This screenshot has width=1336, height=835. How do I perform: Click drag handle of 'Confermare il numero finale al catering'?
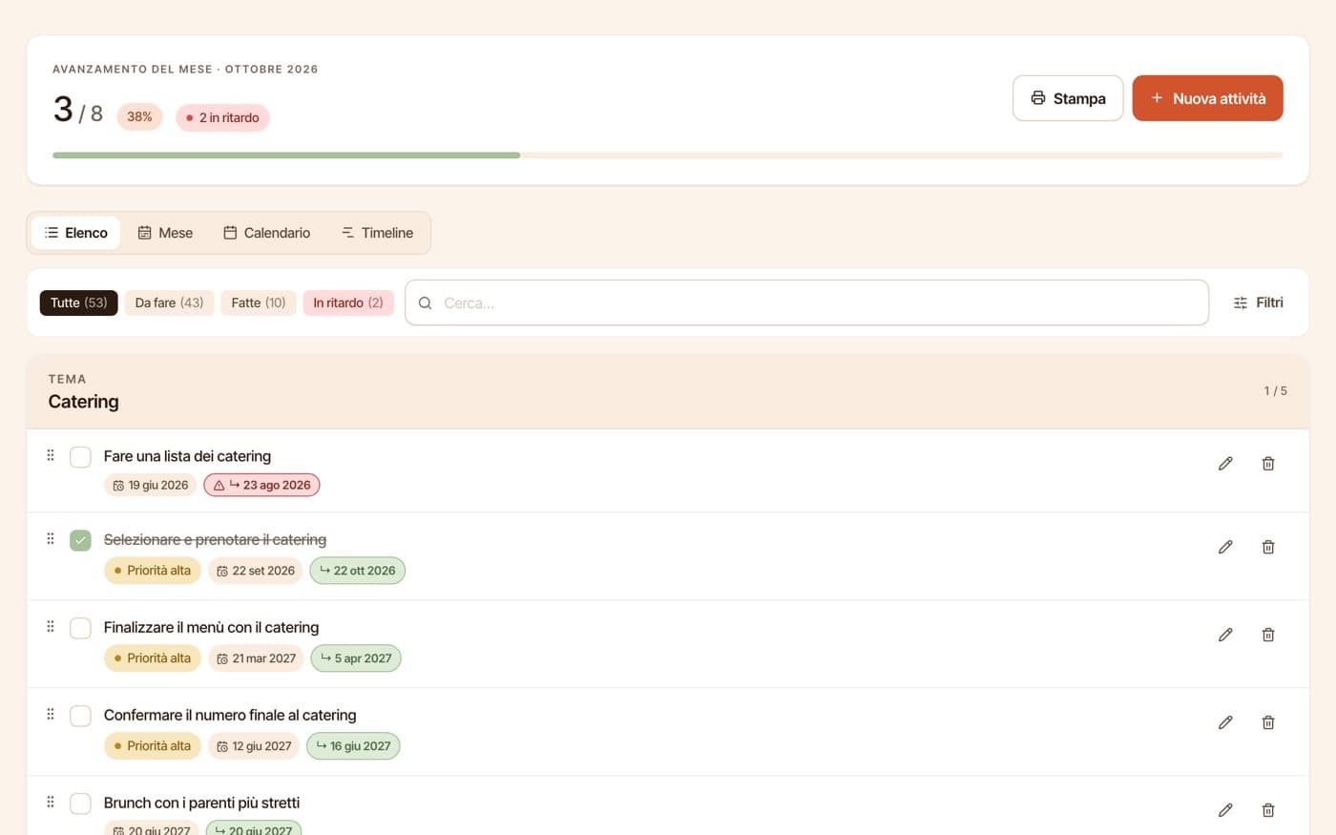tap(51, 715)
